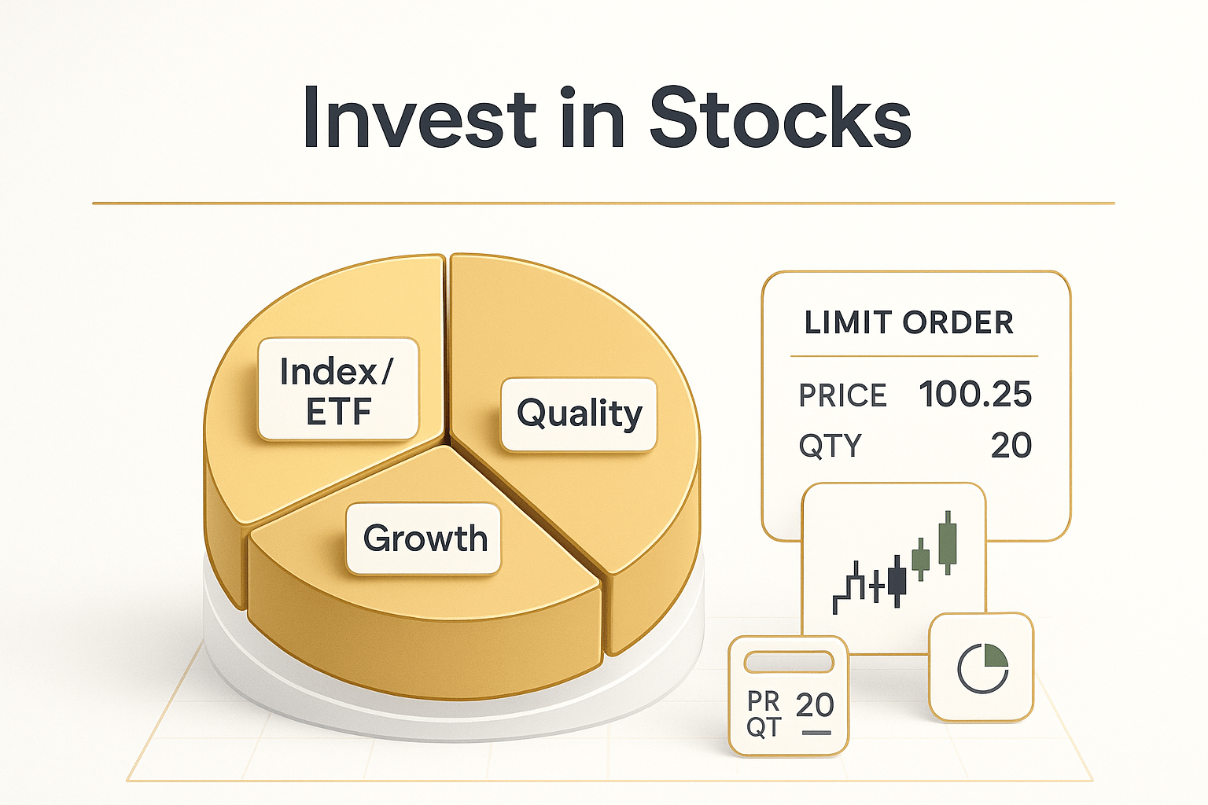Open the small pie chart icon tile

tap(981, 667)
